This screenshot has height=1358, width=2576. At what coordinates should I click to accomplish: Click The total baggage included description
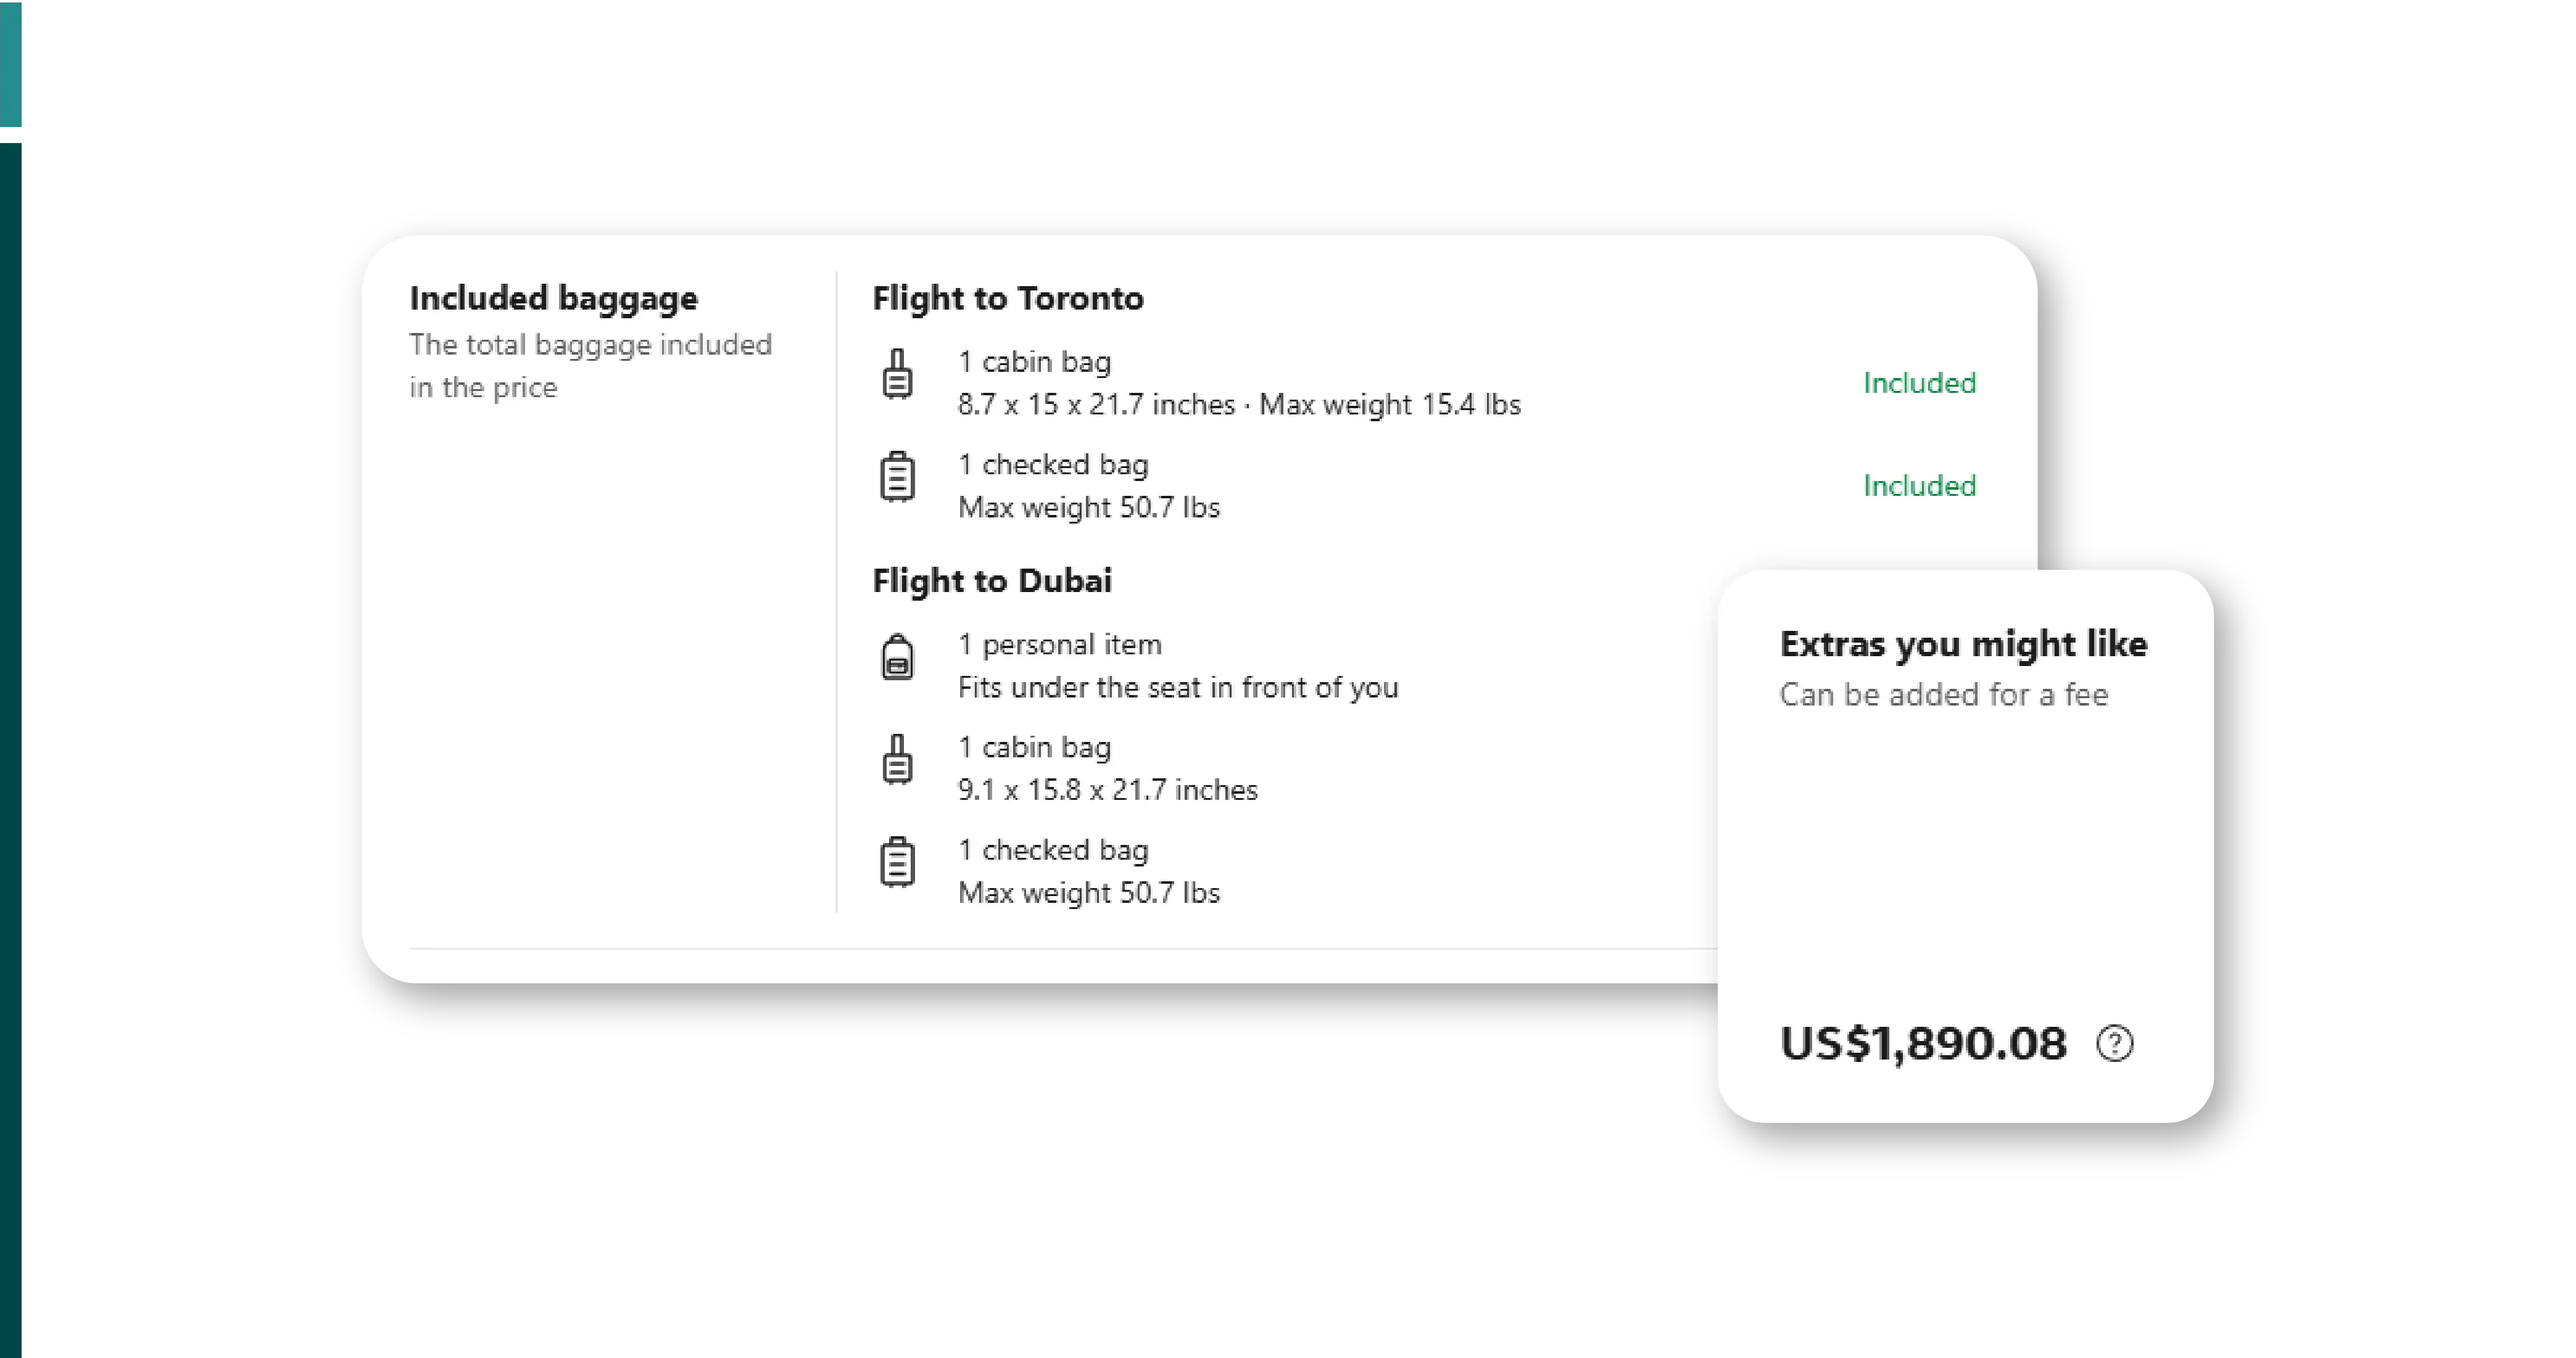590,366
